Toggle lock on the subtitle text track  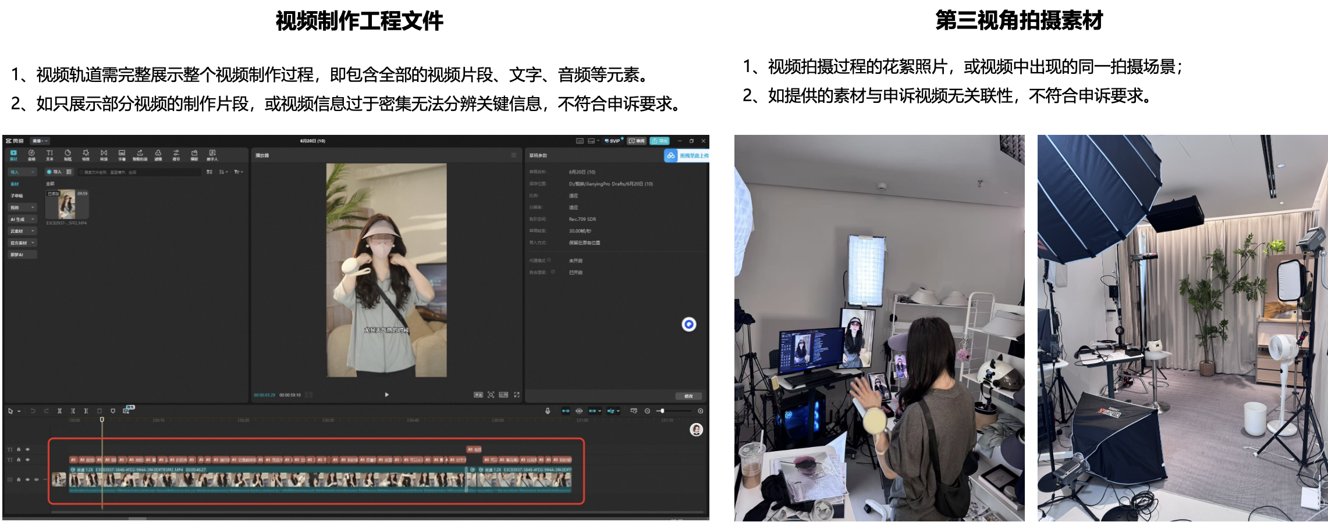coord(19,460)
